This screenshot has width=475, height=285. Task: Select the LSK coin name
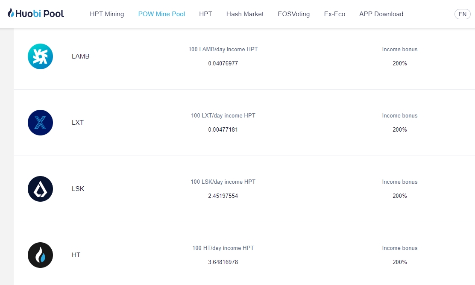78,189
